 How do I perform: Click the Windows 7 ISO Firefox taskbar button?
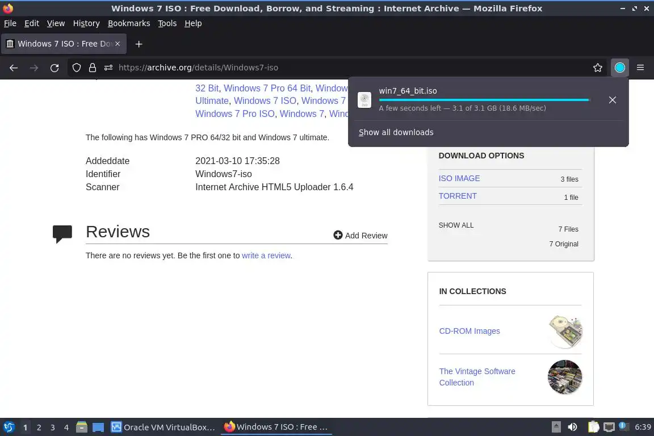click(276, 427)
